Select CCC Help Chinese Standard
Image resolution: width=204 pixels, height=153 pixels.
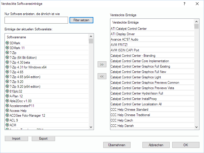(152, 110)
